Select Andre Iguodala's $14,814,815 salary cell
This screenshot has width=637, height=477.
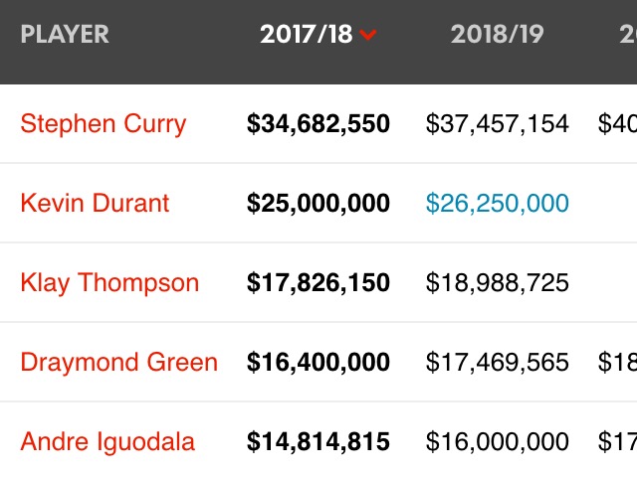click(x=318, y=441)
